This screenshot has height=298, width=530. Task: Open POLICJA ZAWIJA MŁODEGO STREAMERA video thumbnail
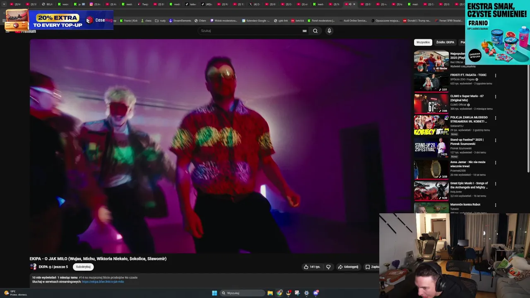(x=431, y=125)
